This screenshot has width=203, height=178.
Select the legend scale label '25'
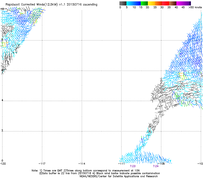click(155, 7)
